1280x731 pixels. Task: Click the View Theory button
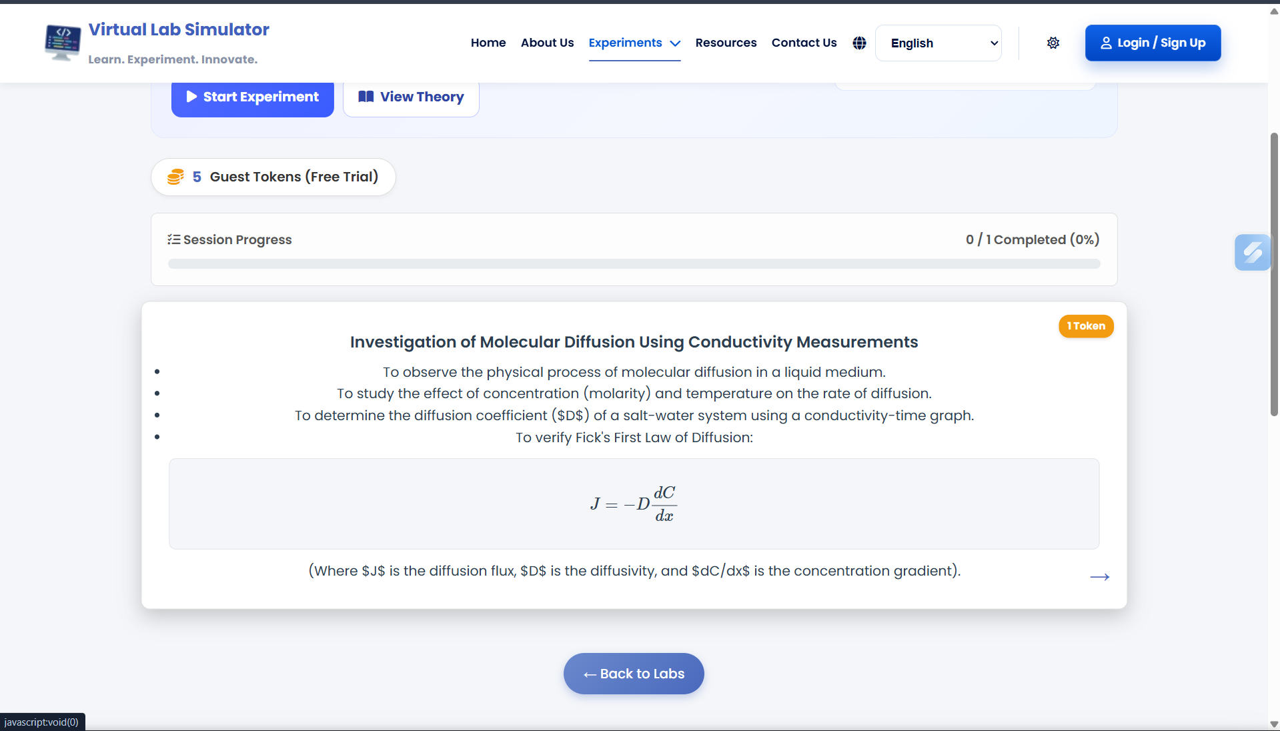point(411,97)
